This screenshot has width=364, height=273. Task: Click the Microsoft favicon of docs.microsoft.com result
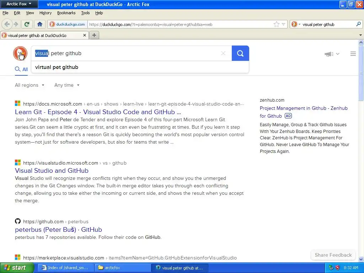(18, 103)
